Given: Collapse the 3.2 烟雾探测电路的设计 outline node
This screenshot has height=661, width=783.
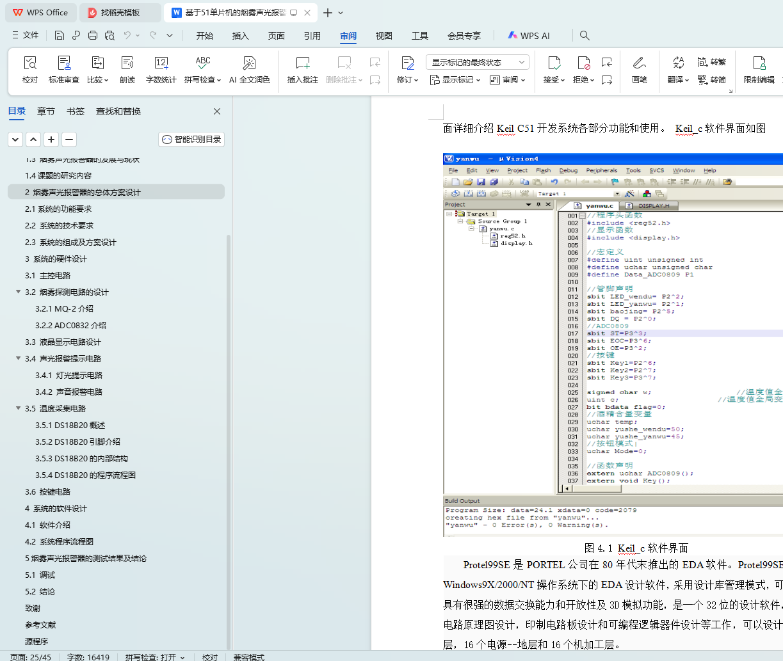Looking at the screenshot, I should [18, 292].
